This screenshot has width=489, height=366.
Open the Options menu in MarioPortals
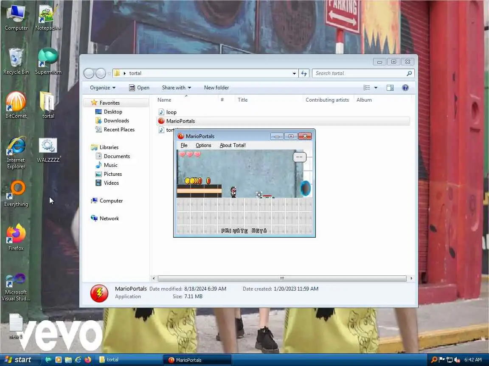pos(203,145)
